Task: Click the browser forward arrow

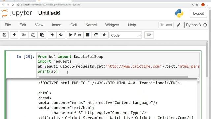Action: pos(8,5)
